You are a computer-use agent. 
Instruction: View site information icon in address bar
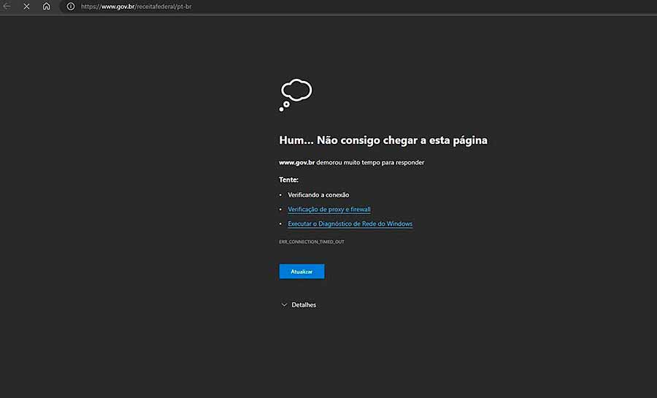tap(71, 7)
